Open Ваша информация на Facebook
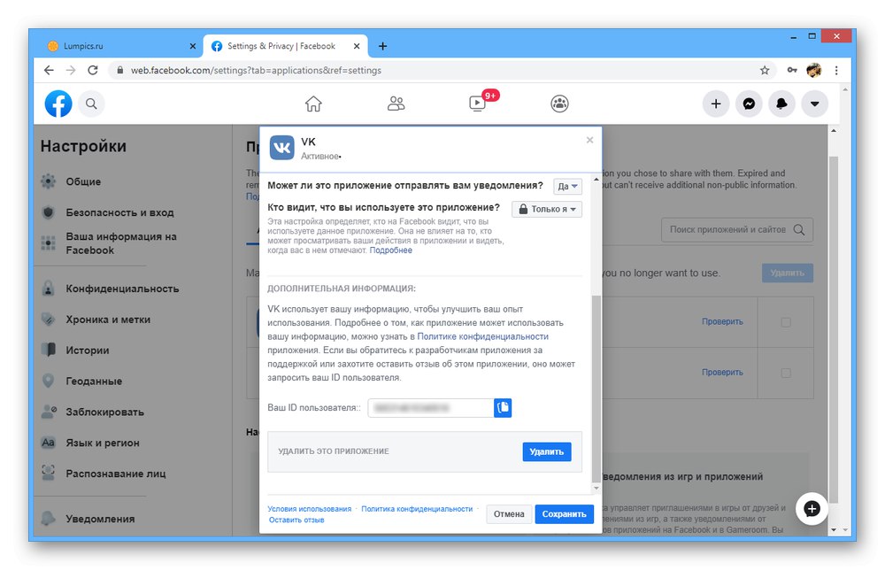 120,243
